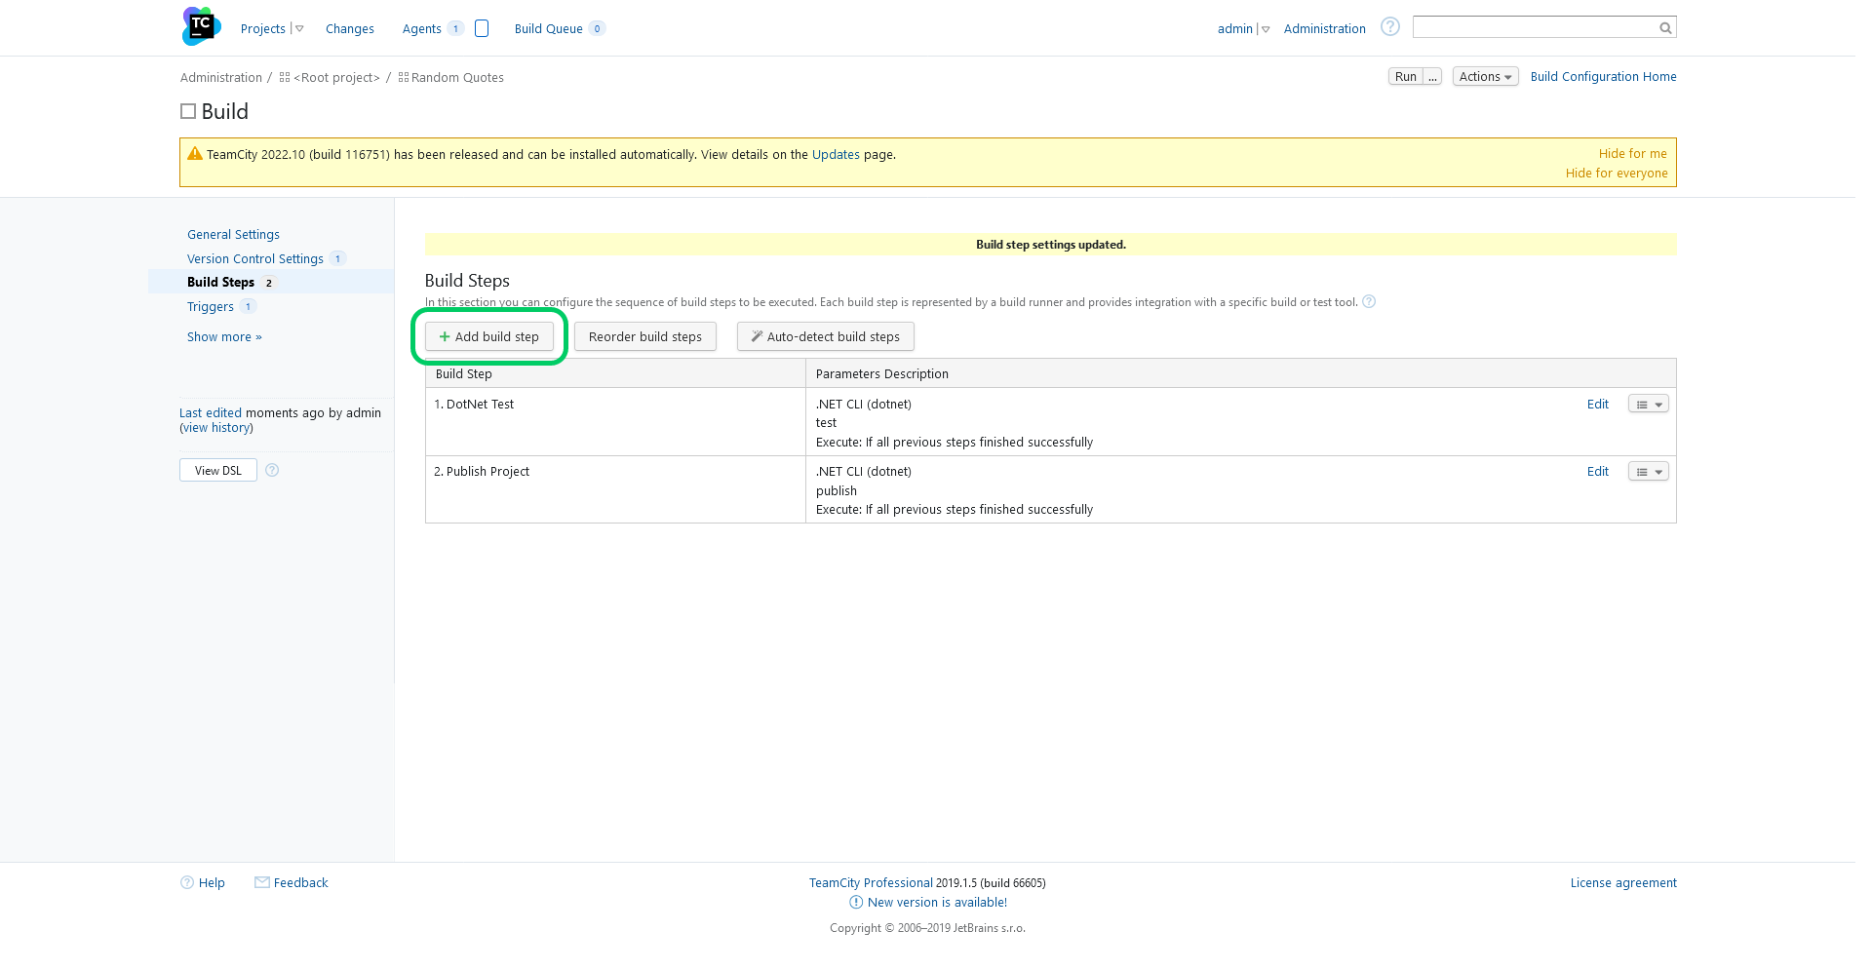This screenshot has width=1872, height=970.
Task: Open Agents in top menu
Action: [422, 29]
